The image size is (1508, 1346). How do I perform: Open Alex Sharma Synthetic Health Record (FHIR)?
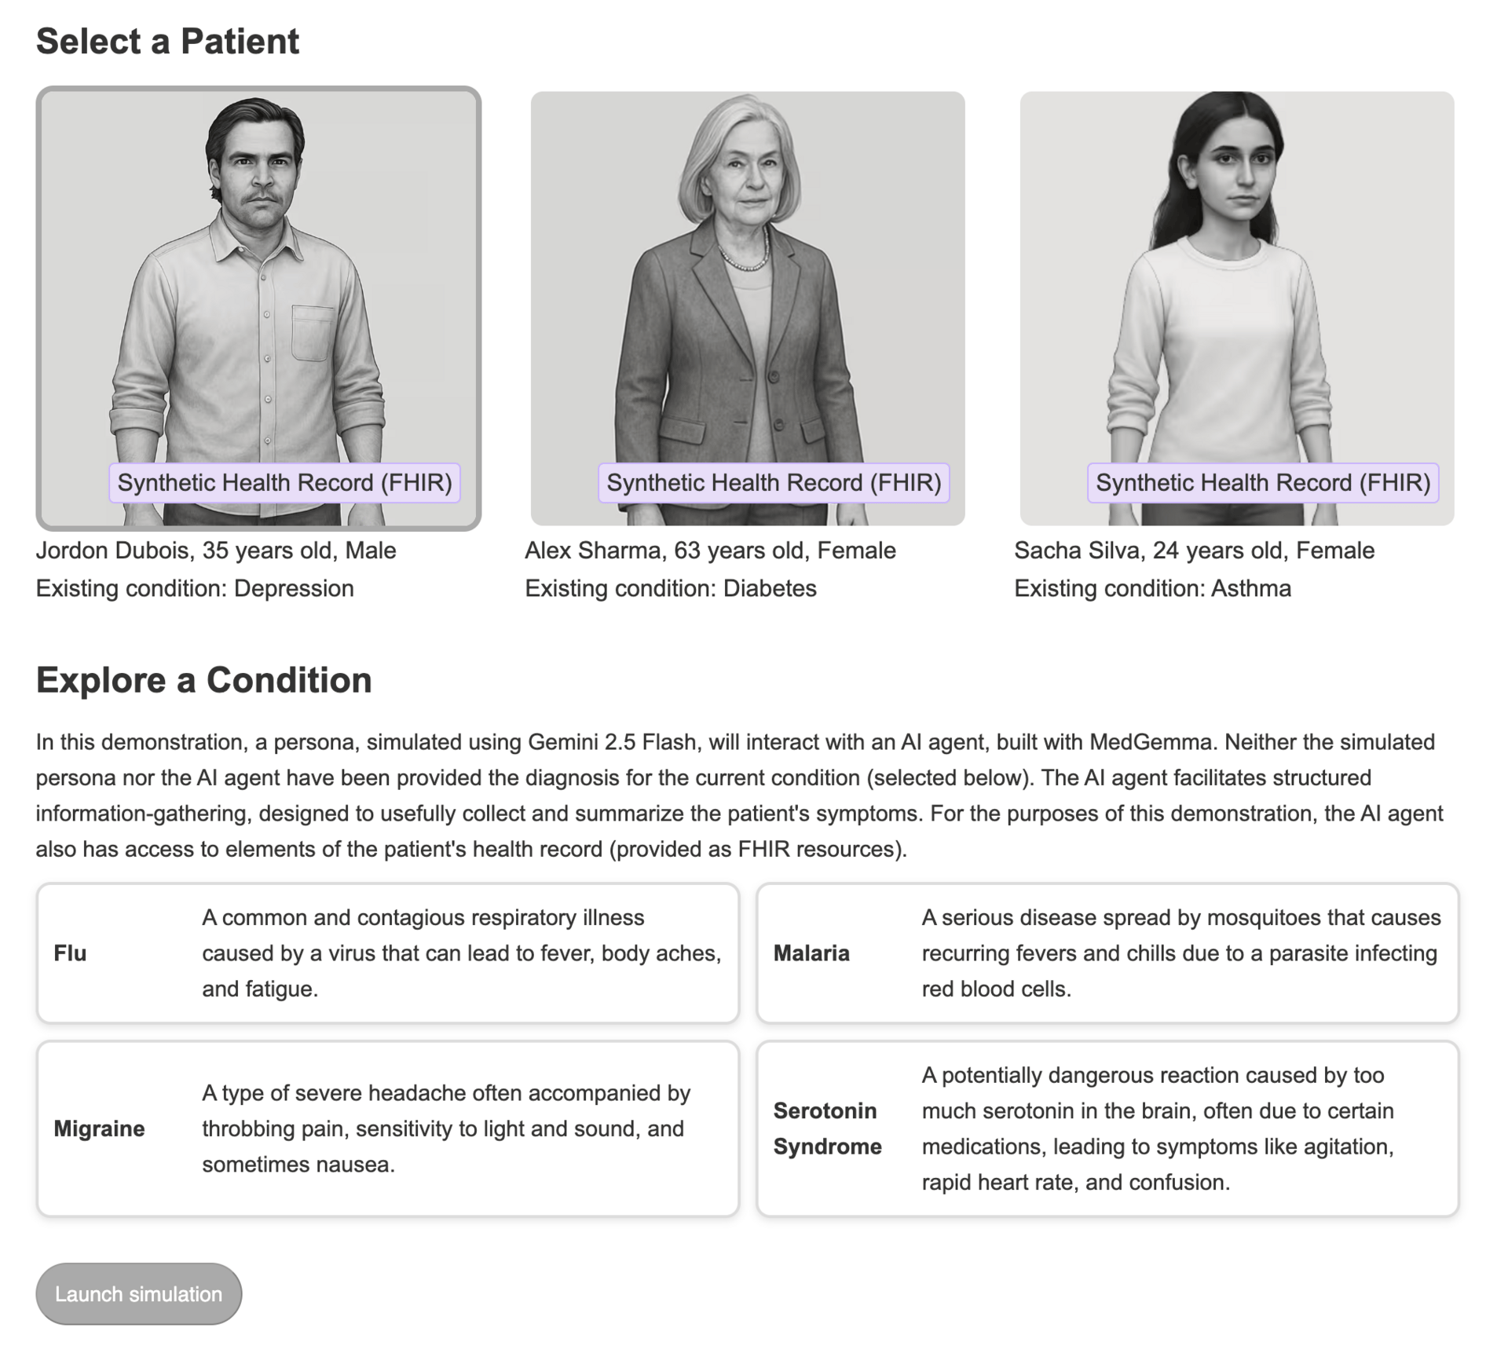[774, 482]
